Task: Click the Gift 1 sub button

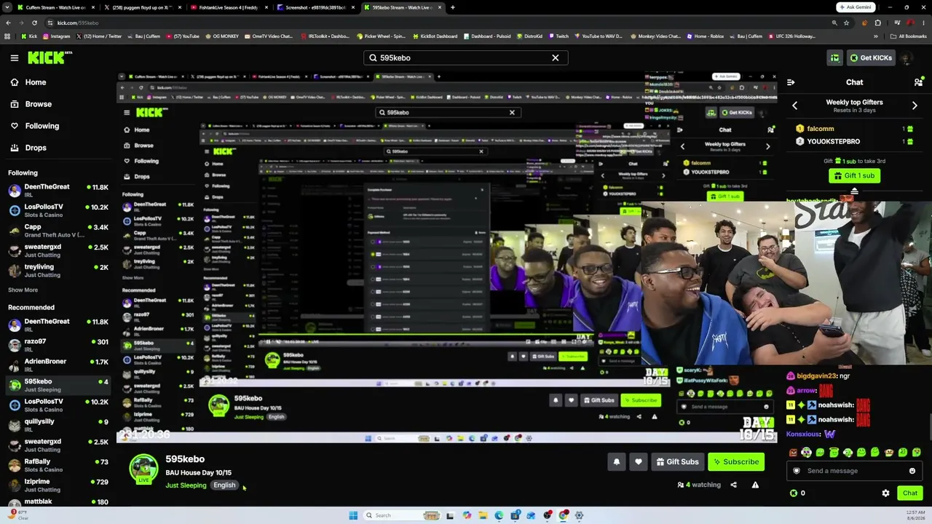Action: 854,175
